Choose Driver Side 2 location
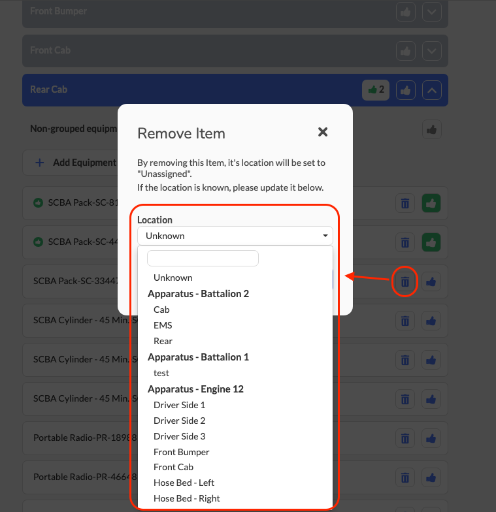The height and width of the screenshot is (512, 496). [x=179, y=421]
